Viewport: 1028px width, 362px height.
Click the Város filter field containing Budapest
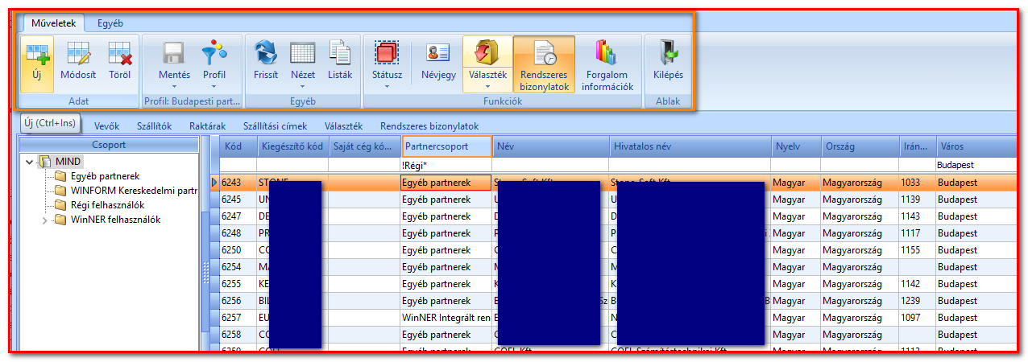tap(976, 165)
